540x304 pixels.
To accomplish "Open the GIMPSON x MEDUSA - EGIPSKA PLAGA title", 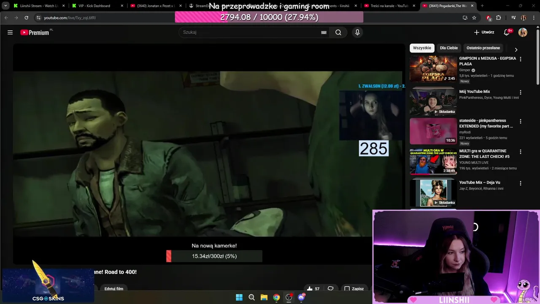I will click(x=487, y=61).
